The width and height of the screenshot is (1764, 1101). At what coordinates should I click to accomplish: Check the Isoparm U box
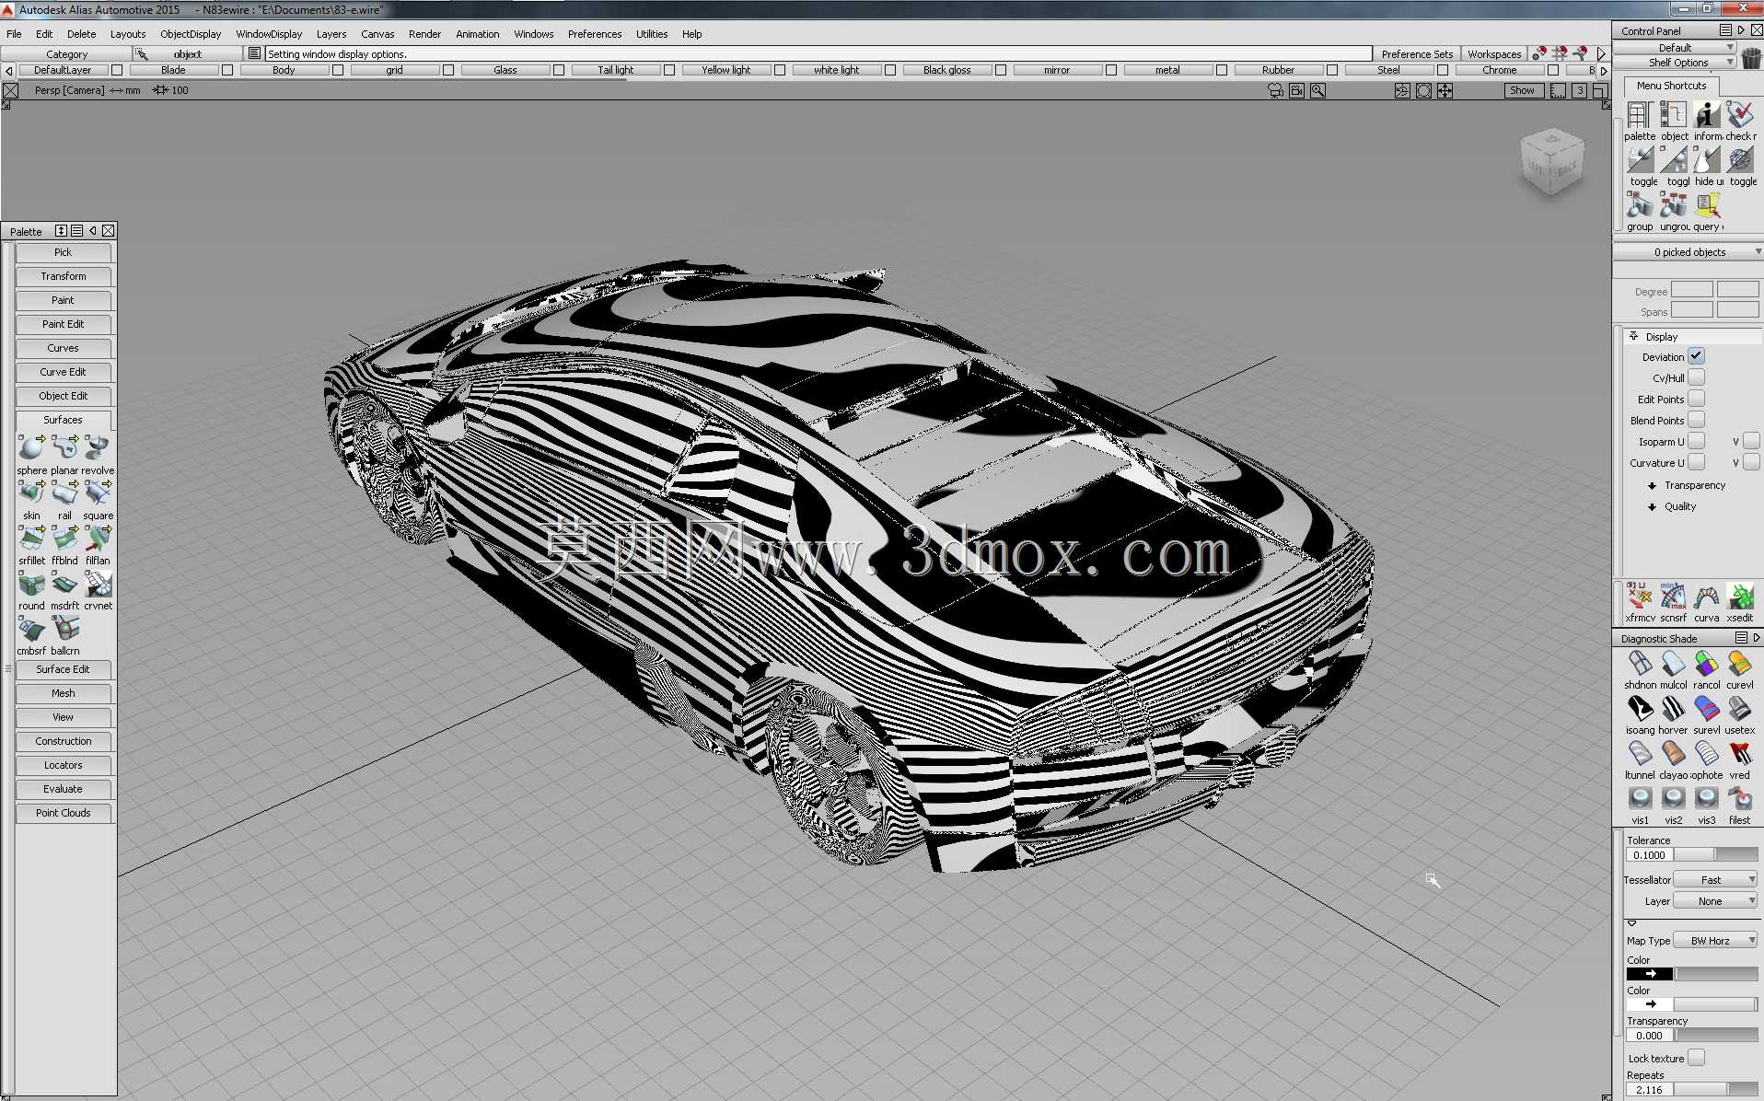1696,441
